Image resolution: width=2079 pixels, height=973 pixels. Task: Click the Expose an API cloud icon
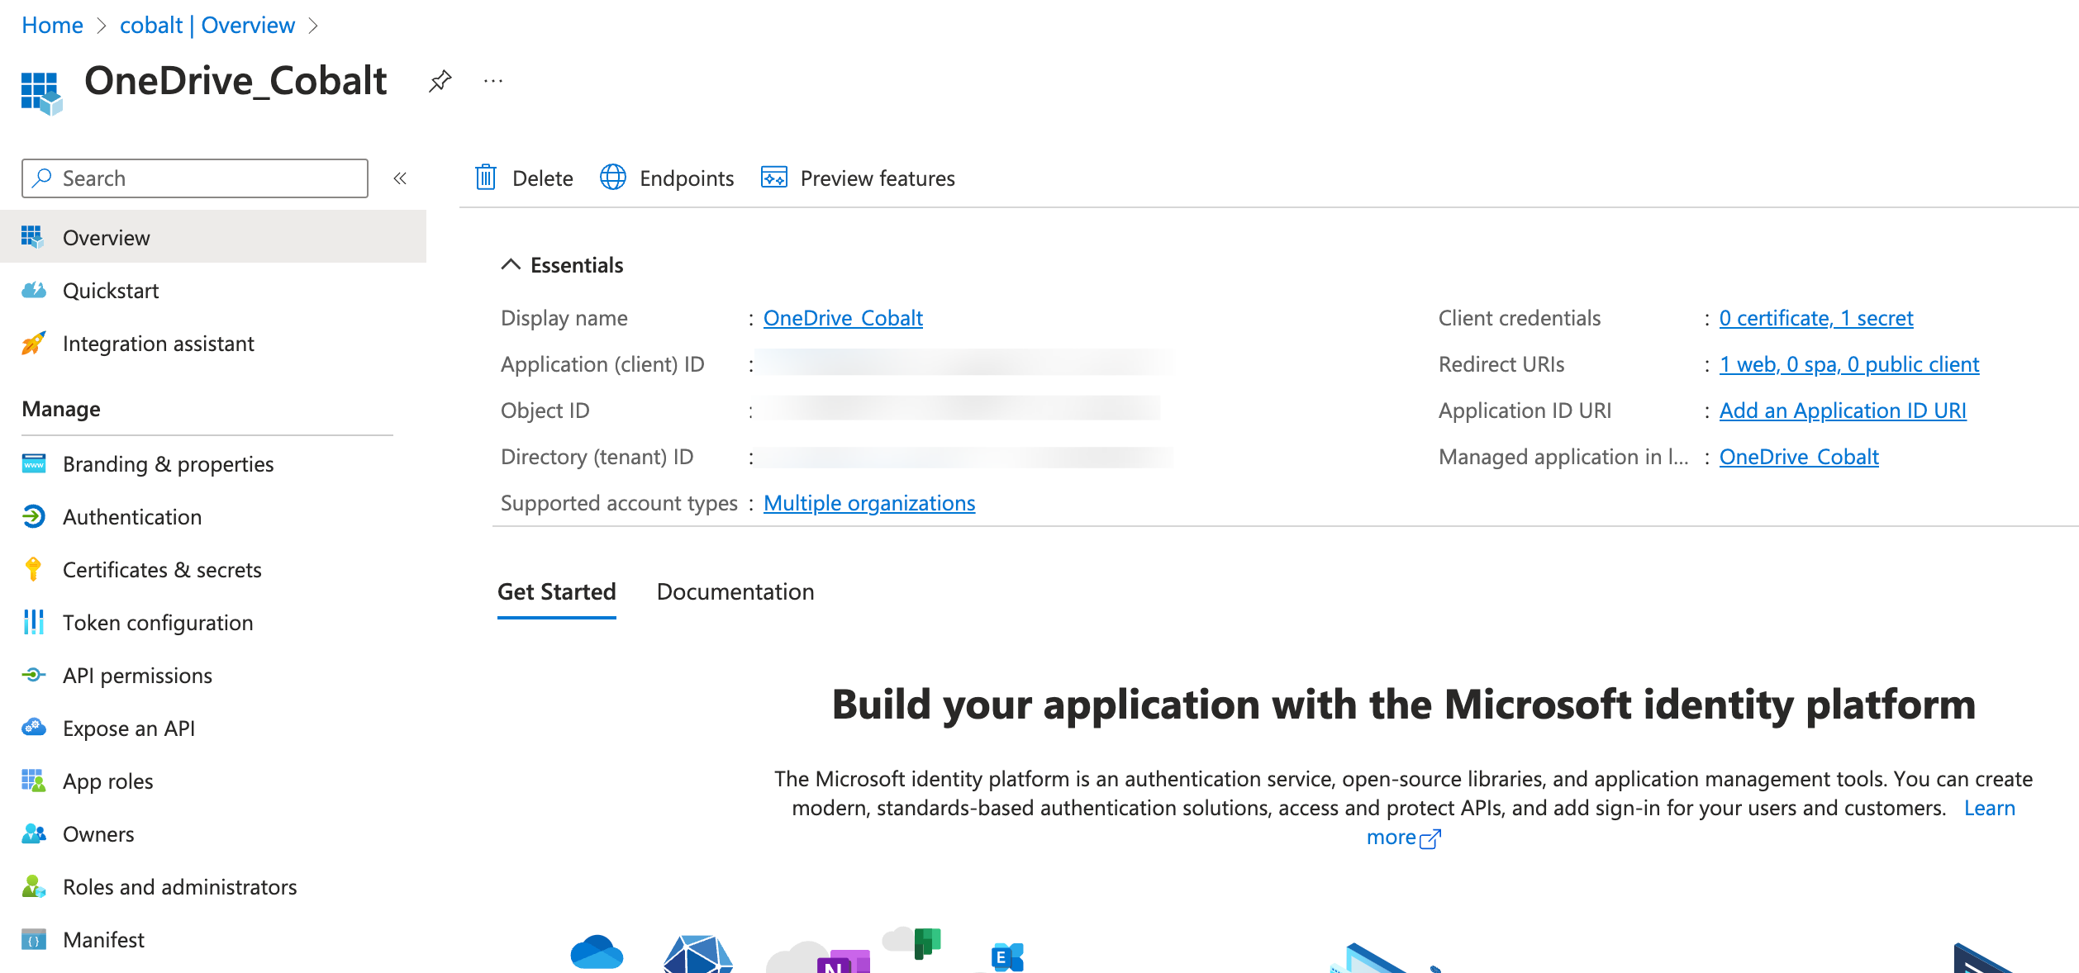pos(33,728)
